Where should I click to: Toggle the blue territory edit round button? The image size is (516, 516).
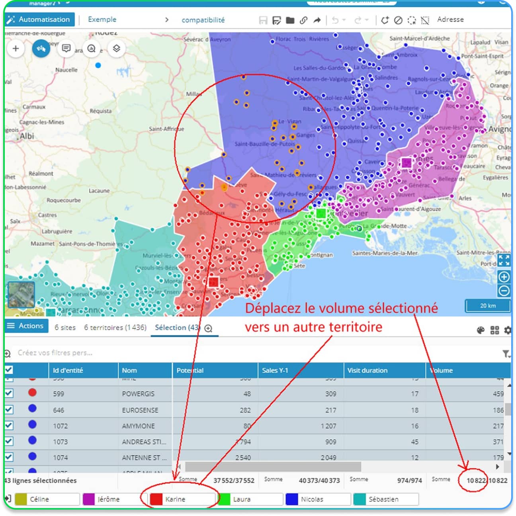click(41, 49)
